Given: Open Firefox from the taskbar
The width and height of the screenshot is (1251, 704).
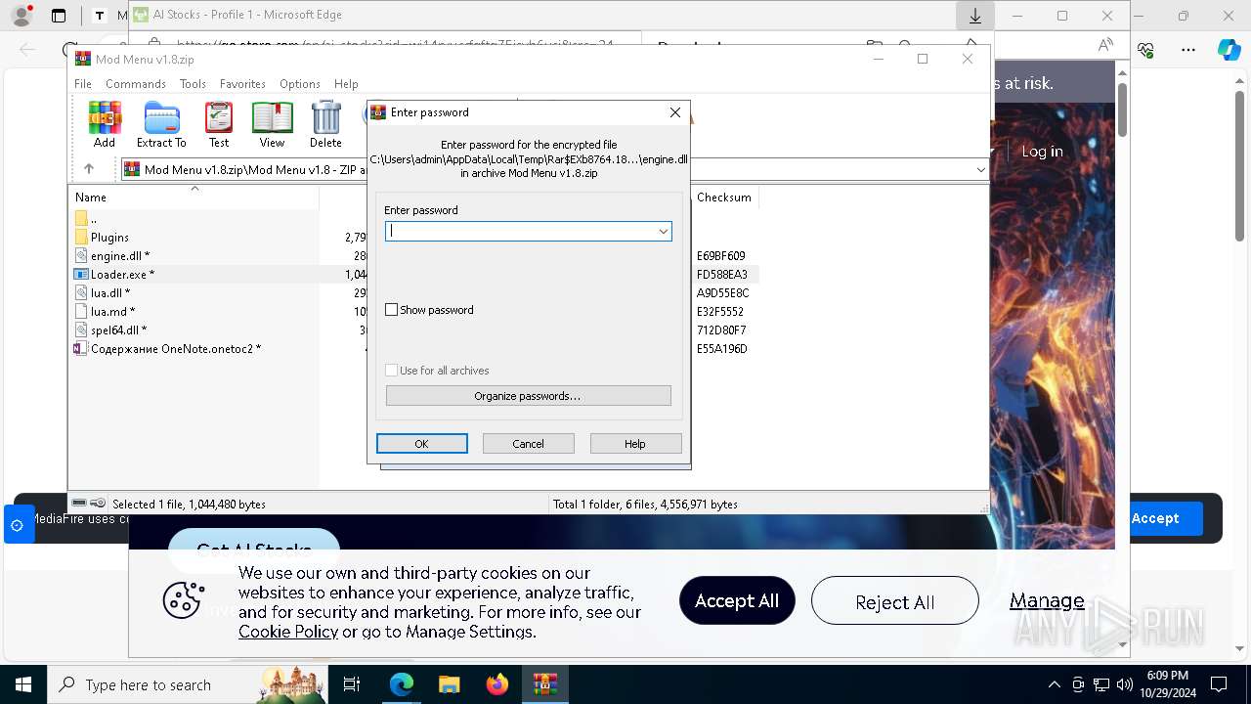Looking at the screenshot, I should (496, 684).
